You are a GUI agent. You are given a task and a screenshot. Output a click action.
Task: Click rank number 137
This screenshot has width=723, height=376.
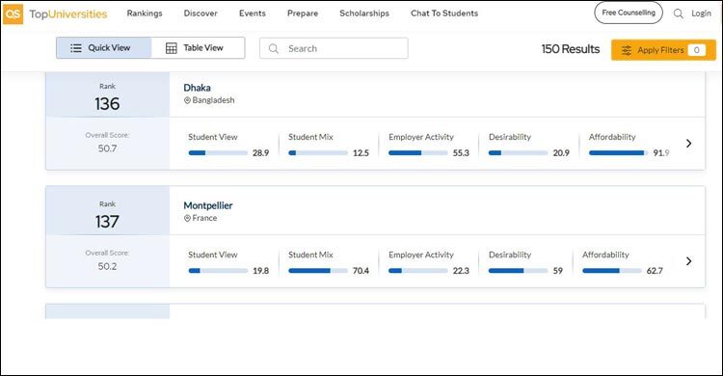point(107,222)
